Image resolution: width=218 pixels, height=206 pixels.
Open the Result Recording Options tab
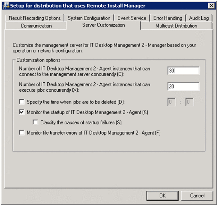(x=35, y=18)
